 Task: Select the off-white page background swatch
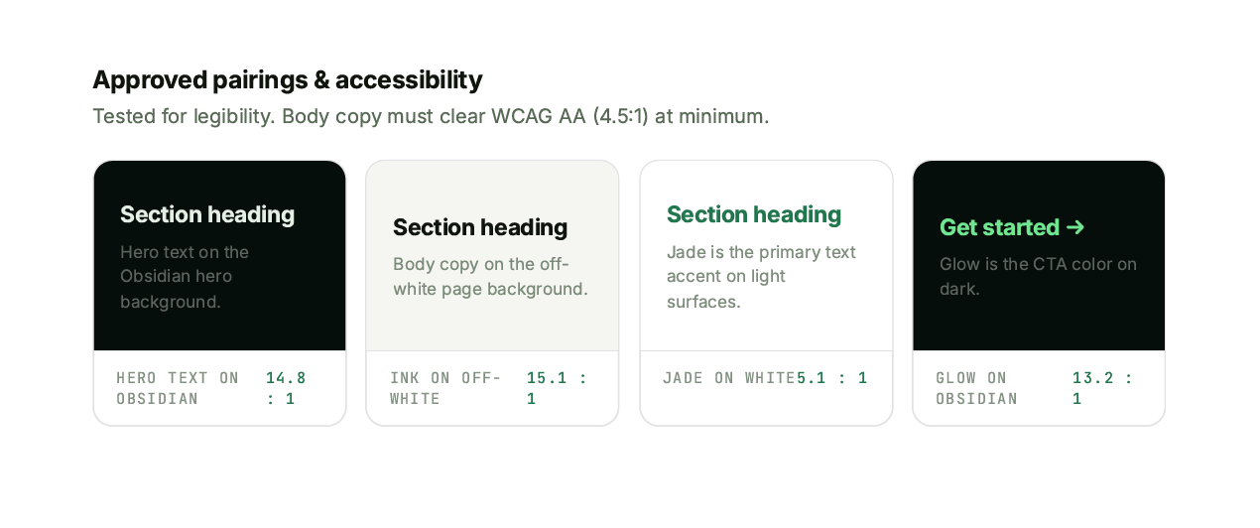(x=492, y=256)
